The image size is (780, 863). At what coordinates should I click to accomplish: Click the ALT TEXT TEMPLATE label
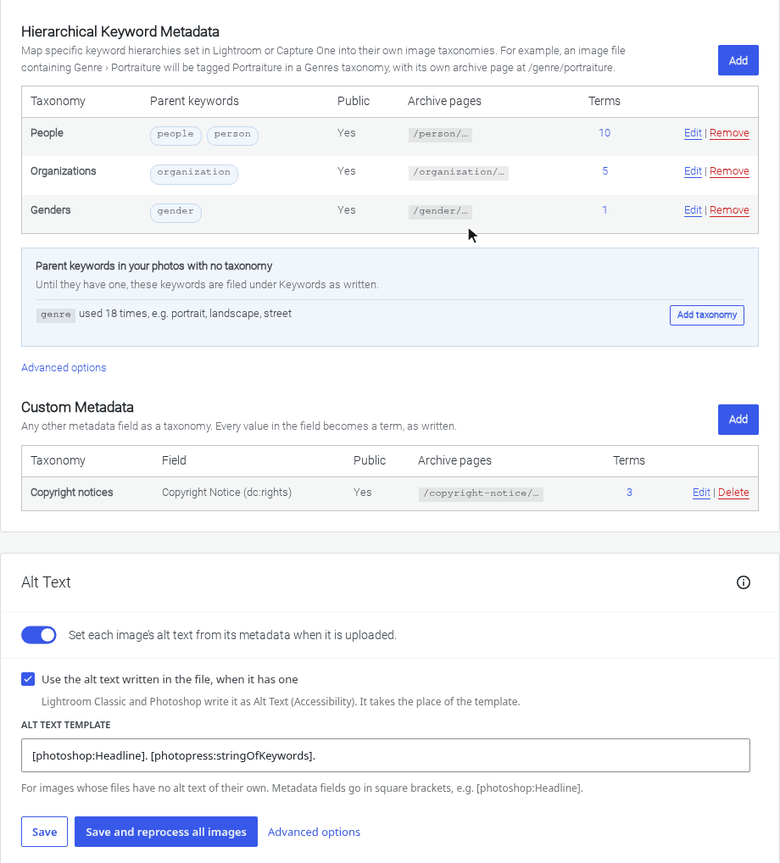(66, 725)
